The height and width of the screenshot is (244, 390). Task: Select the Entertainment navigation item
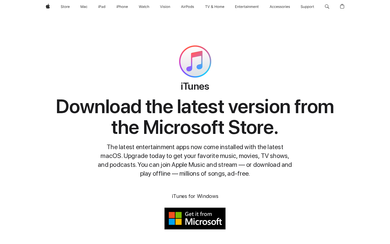pyautogui.click(x=247, y=7)
